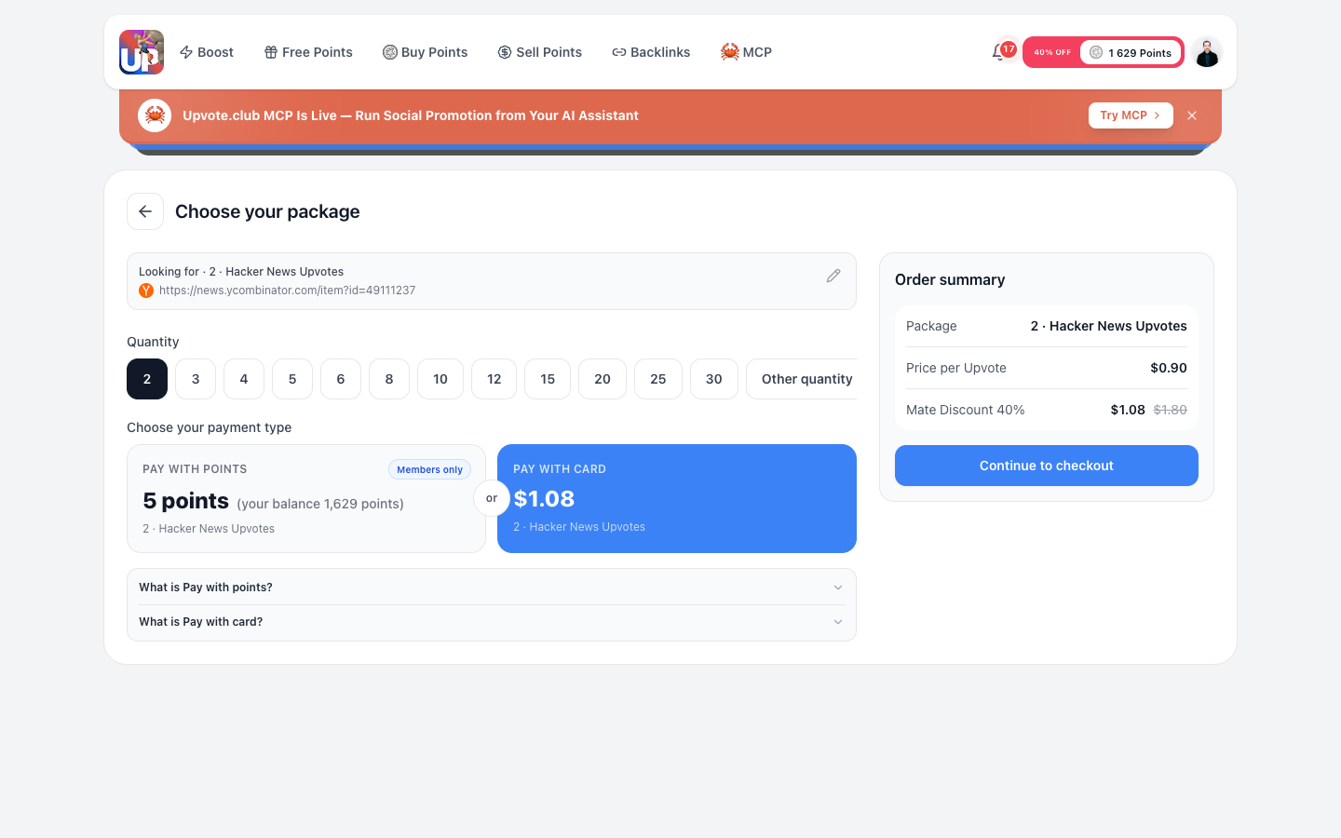
Task: Click the news.ycombinator.com item URL
Action: tap(287, 291)
